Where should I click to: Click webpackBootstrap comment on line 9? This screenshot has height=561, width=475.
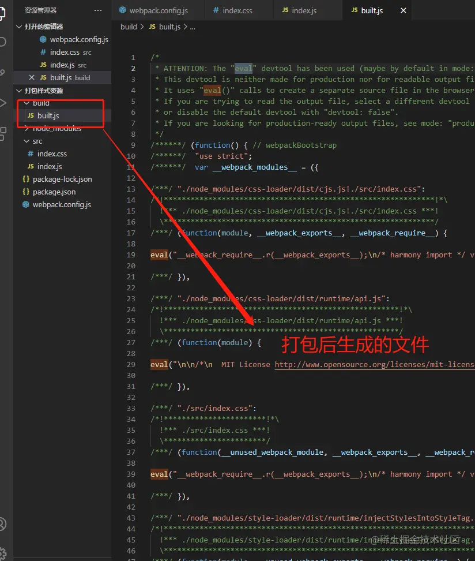click(295, 145)
